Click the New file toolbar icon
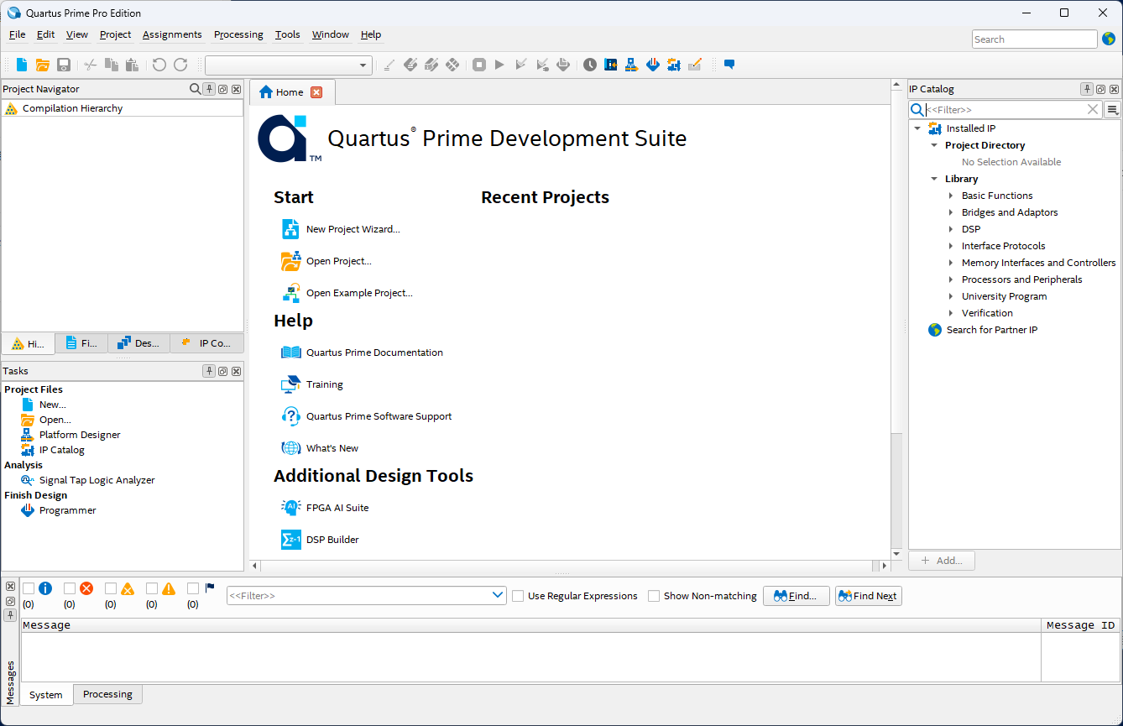 (22, 65)
